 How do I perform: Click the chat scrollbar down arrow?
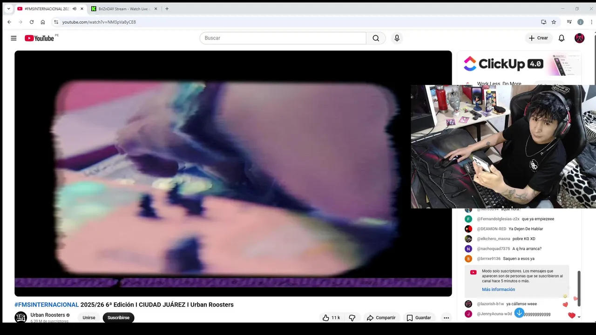point(579,316)
